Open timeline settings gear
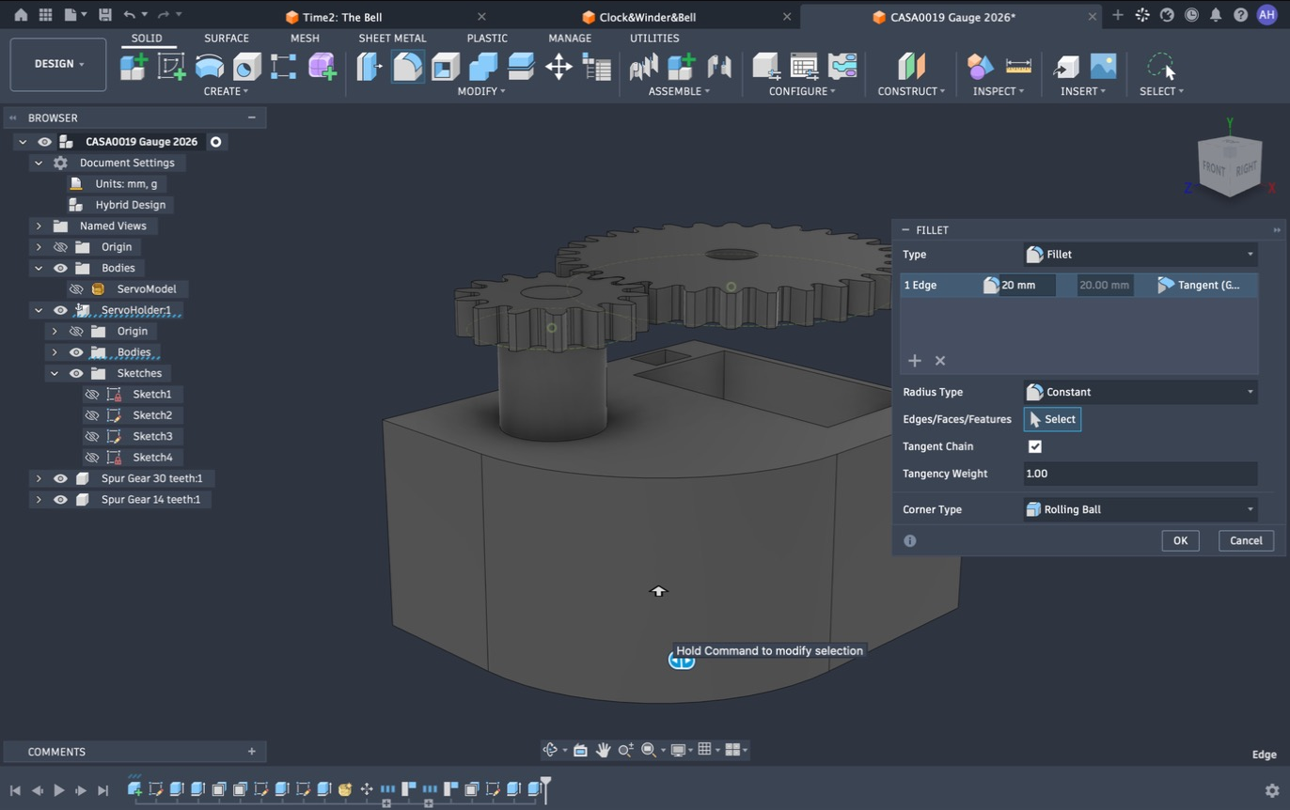This screenshot has width=1290, height=810. [1272, 790]
